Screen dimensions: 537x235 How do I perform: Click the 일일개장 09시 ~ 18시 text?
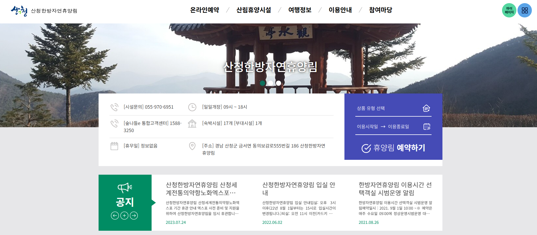click(x=225, y=107)
